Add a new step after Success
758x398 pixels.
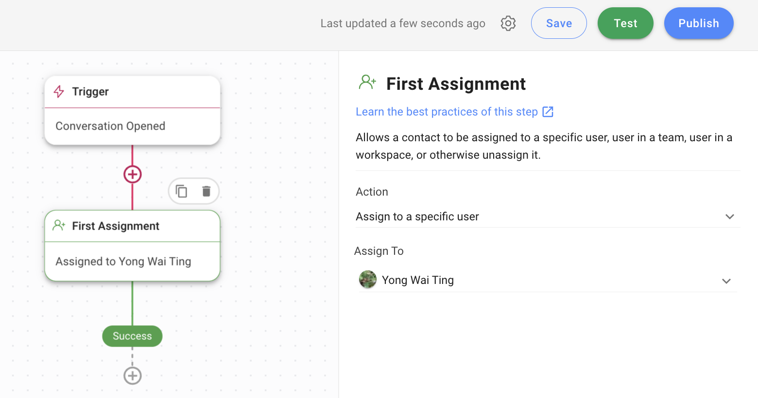(132, 375)
